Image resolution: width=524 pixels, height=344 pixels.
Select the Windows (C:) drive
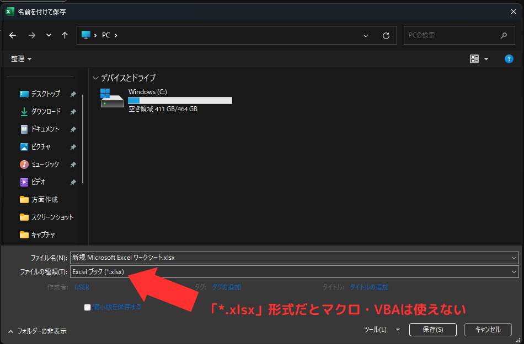pyautogui.click(x=166, y=100)
